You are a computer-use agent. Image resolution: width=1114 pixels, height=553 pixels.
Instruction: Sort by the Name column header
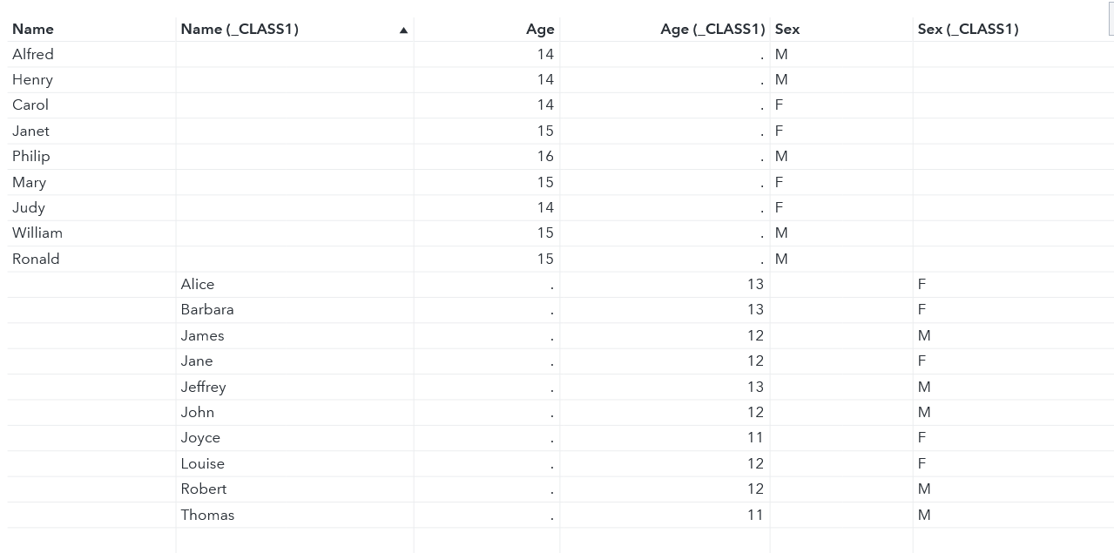tap(33, 30)
